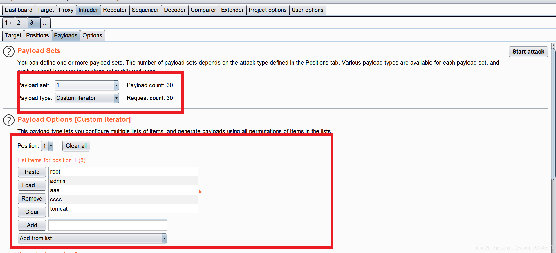Open Project options tab
Image resolution: width=556 pixels, height=253 pixels.
click(x=268, y=10)
